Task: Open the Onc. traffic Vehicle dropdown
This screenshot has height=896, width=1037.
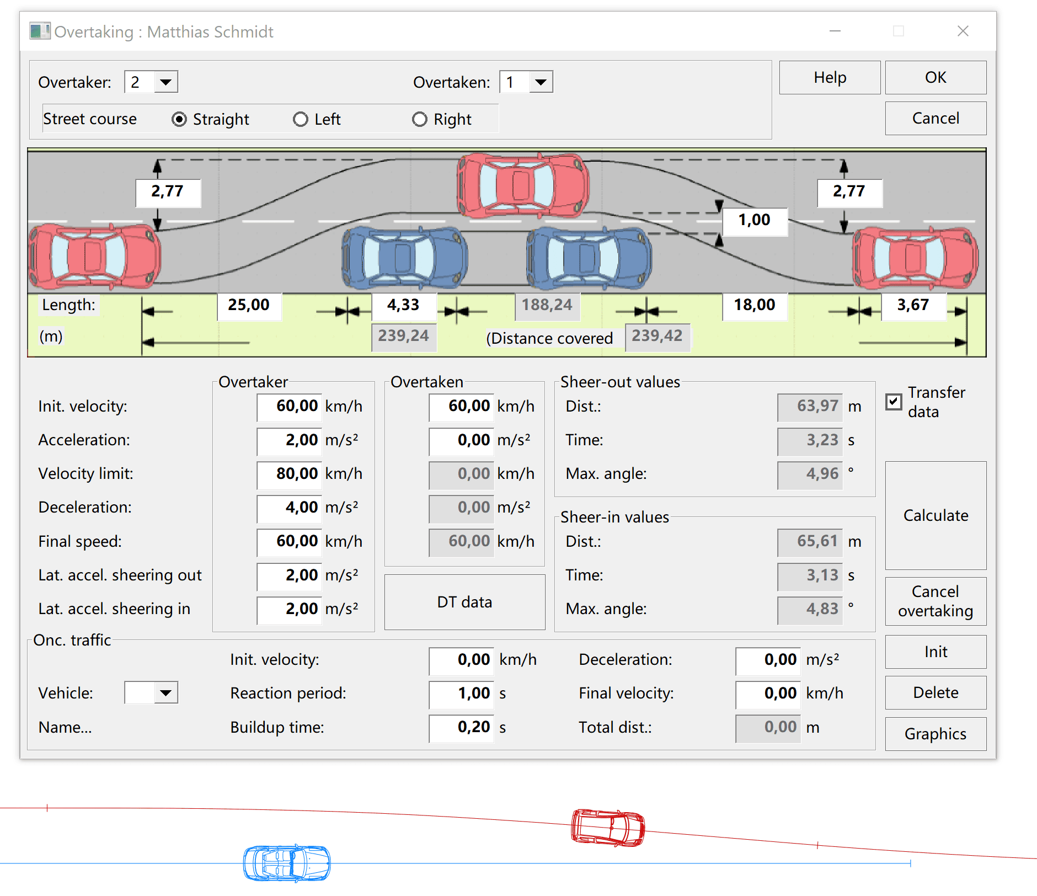Action: (165, 693)
